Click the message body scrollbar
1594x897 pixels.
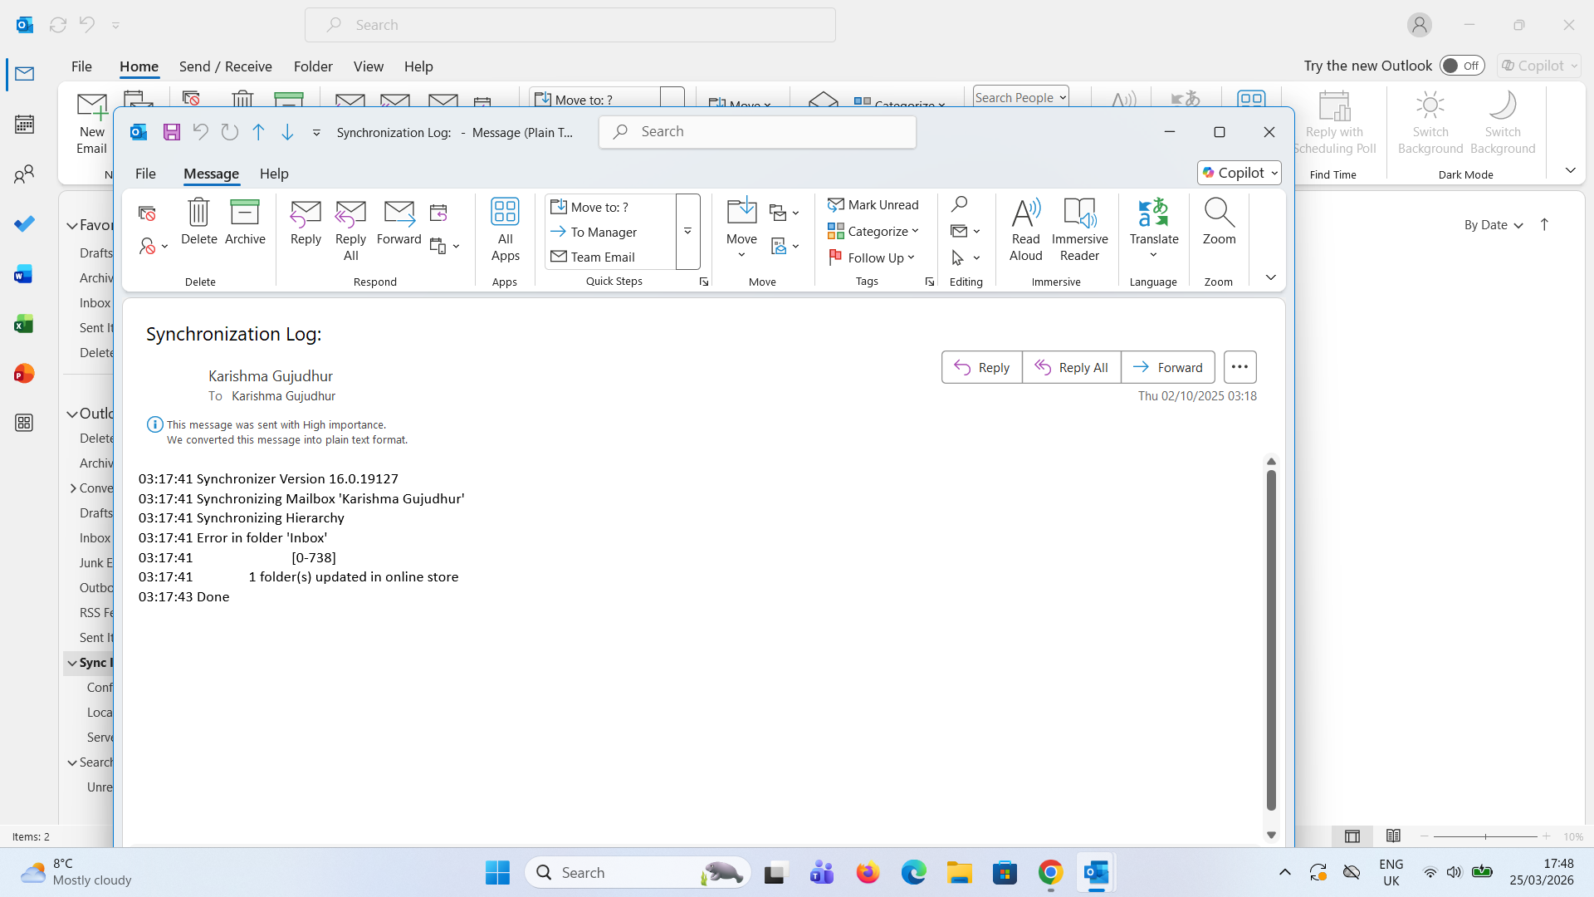point(1271,640)
